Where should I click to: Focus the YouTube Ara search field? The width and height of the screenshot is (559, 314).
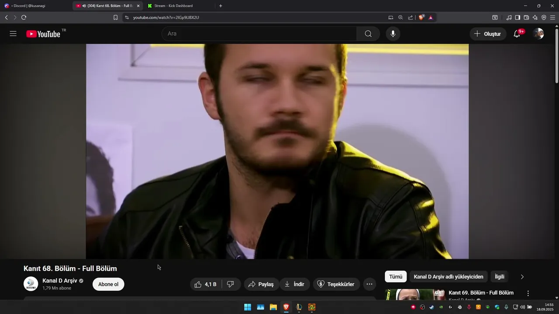click(x=259, y=34)
